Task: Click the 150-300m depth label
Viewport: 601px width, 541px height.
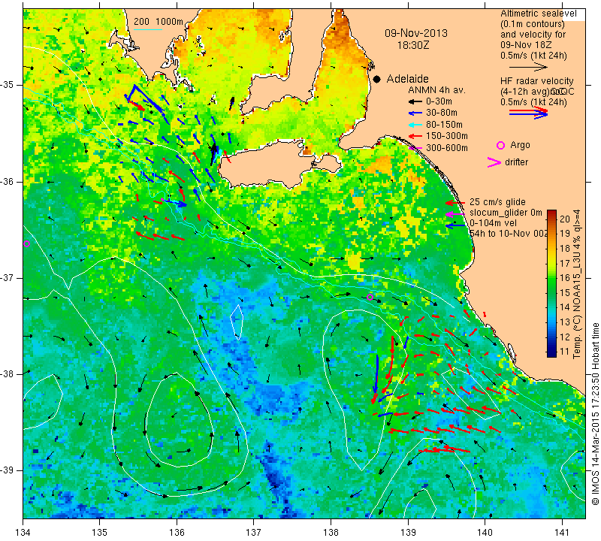Action: coord(446,136)
